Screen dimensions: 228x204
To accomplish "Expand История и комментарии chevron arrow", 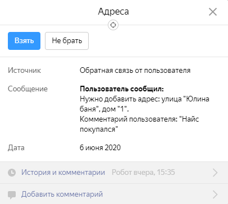I will (x=215, y=173).
